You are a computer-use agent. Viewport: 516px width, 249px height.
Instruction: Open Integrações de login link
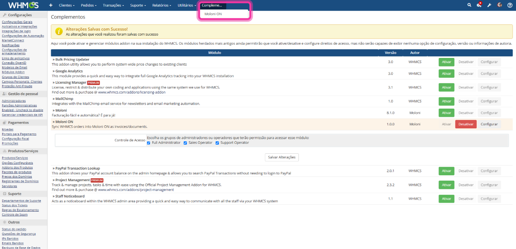16,31
